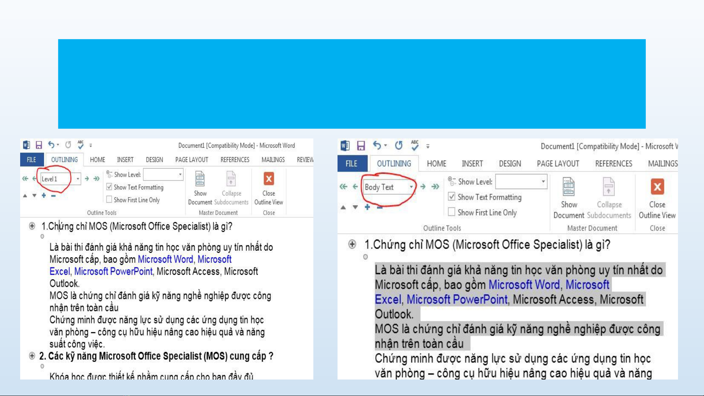Click Save icon in right Word window
Image resolution: width=704 pixels, height=396 pixels.
pyautogui.click(x=361, y=146)
